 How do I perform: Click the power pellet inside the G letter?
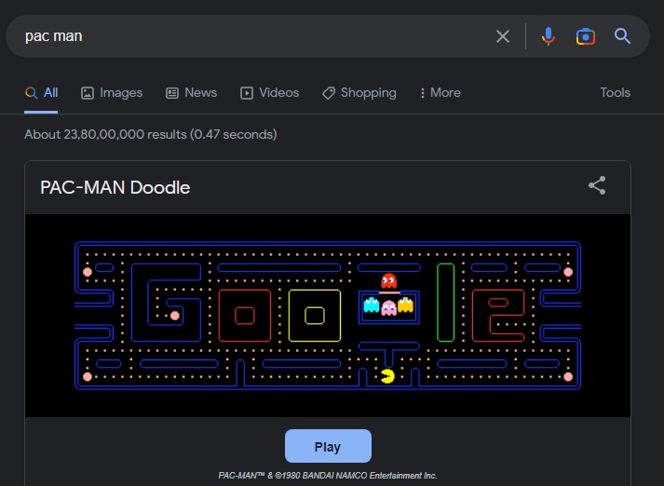pyautogui.click(x=174, y=316)
